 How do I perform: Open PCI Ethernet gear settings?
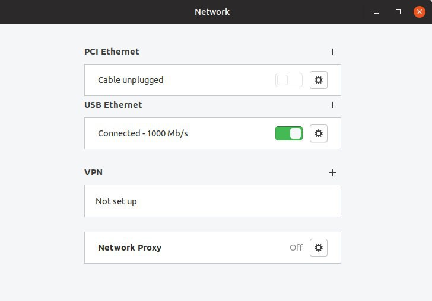[319, 80]
